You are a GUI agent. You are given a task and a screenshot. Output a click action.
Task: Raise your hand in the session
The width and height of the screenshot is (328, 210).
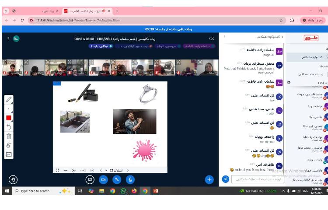pos(13,179)
